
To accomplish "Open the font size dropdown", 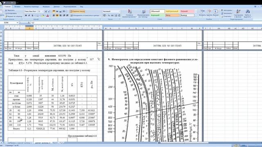I will click(43, 11).
